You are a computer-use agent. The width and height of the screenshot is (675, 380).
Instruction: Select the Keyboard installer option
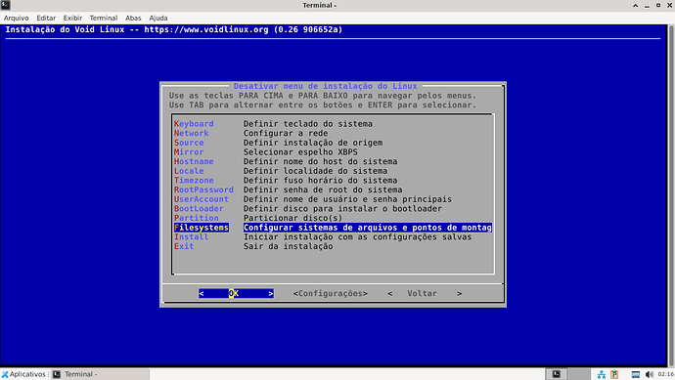194,124
